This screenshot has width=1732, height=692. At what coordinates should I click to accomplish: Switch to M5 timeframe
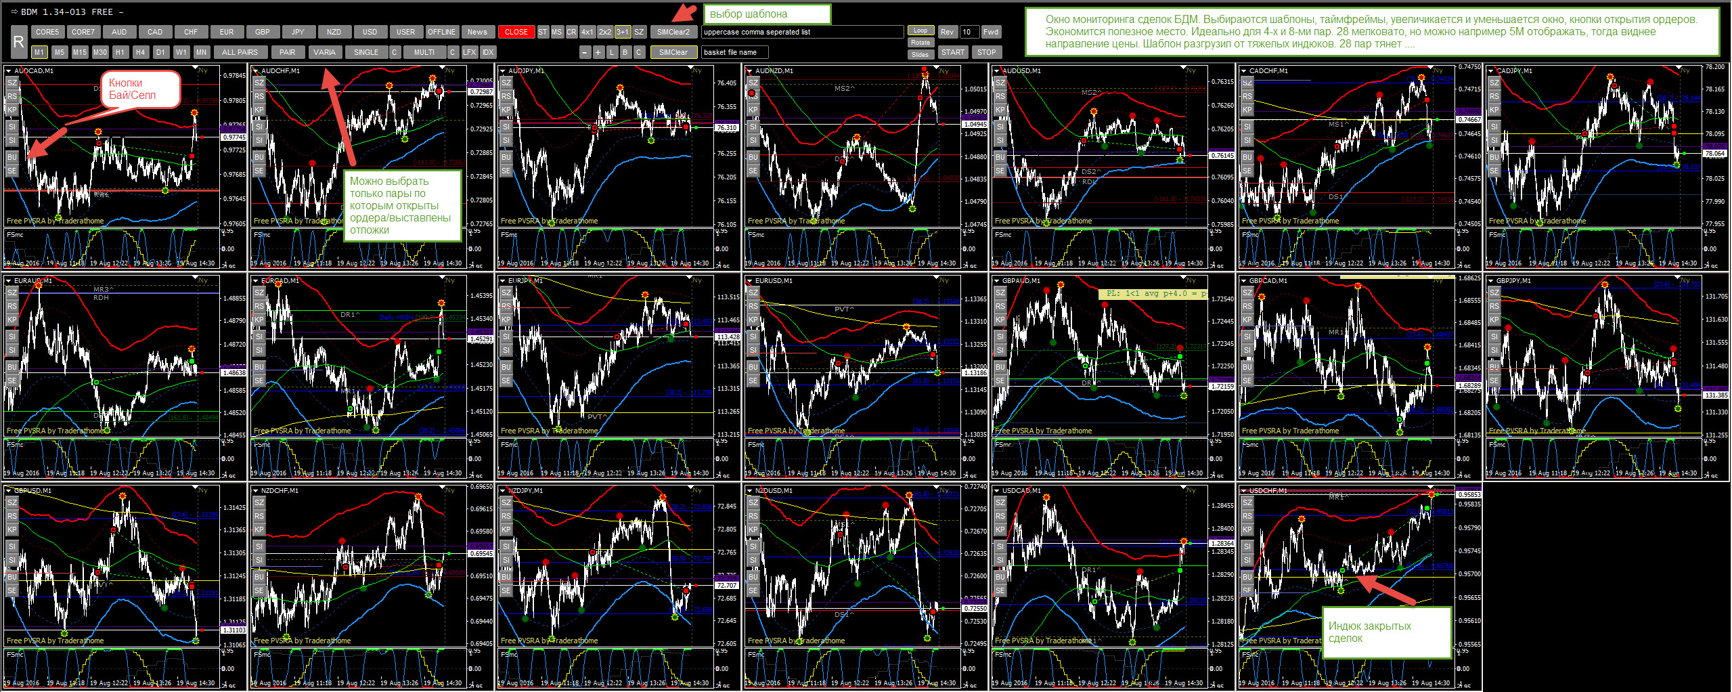point(60,52)
